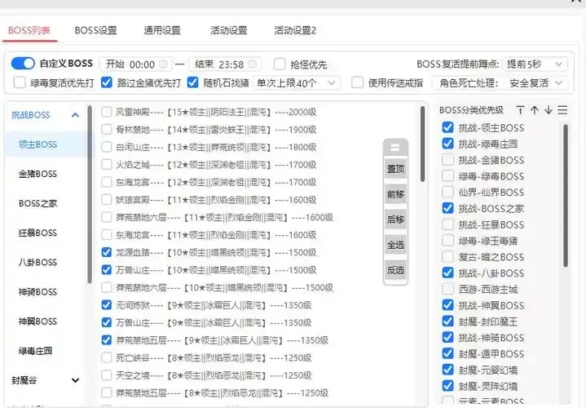This screenshot has height=408, width=586.
Task: Check 骨林禁地 14★领主 checkbox
Action: coord(107,129)
